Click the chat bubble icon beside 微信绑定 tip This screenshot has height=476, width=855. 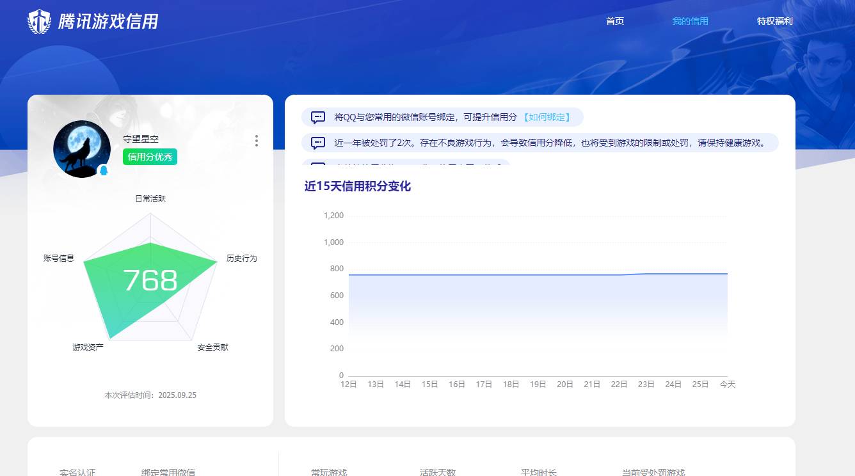coord(317,117)
